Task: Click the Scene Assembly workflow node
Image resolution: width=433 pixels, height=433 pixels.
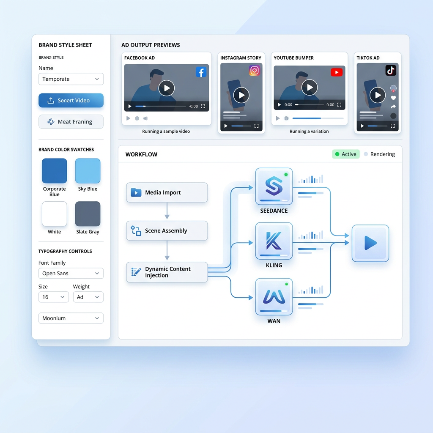Action: [x=167, y=230]
